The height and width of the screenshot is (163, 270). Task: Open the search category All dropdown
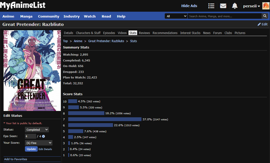176,16
